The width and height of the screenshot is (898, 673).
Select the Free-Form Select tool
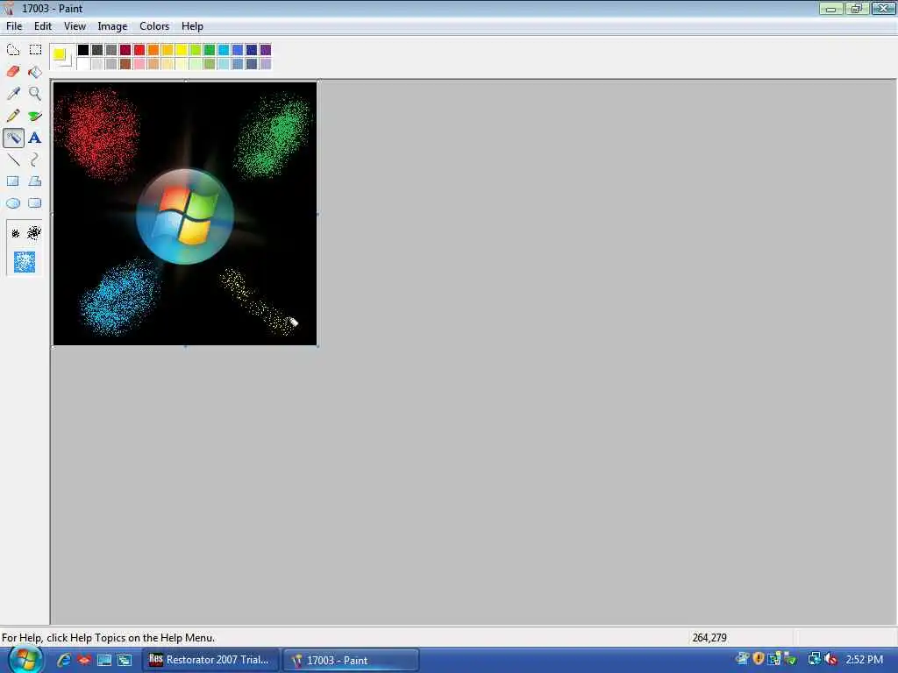pos(13,50)
